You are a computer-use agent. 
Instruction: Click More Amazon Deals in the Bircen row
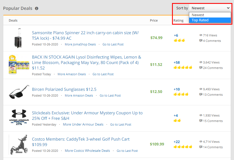click(79, 95)
